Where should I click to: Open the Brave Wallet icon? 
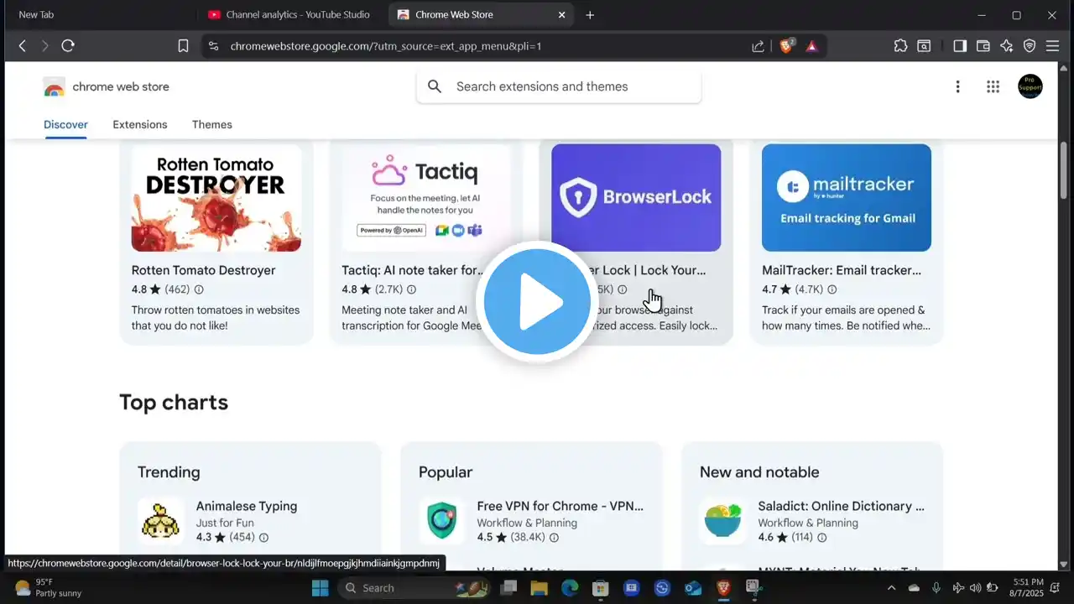point(983,46)
